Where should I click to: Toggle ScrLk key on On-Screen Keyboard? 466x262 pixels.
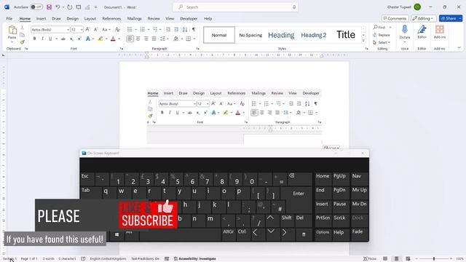coord(339,221)
